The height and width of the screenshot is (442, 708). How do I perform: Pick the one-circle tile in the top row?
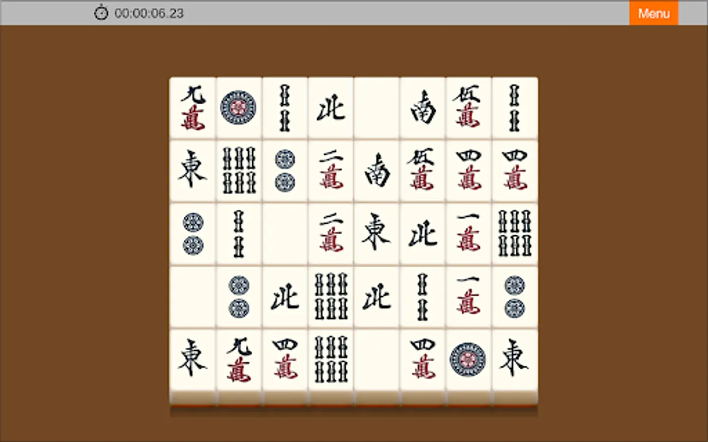[238, 108]
